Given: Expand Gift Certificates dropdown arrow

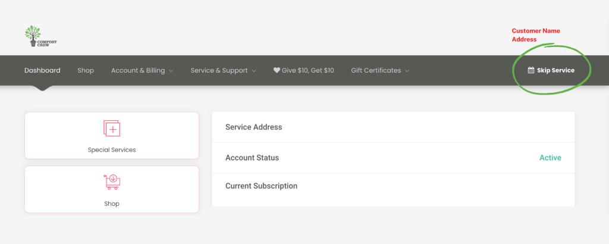Looking at the screenshot, I should tap(407, 71).
